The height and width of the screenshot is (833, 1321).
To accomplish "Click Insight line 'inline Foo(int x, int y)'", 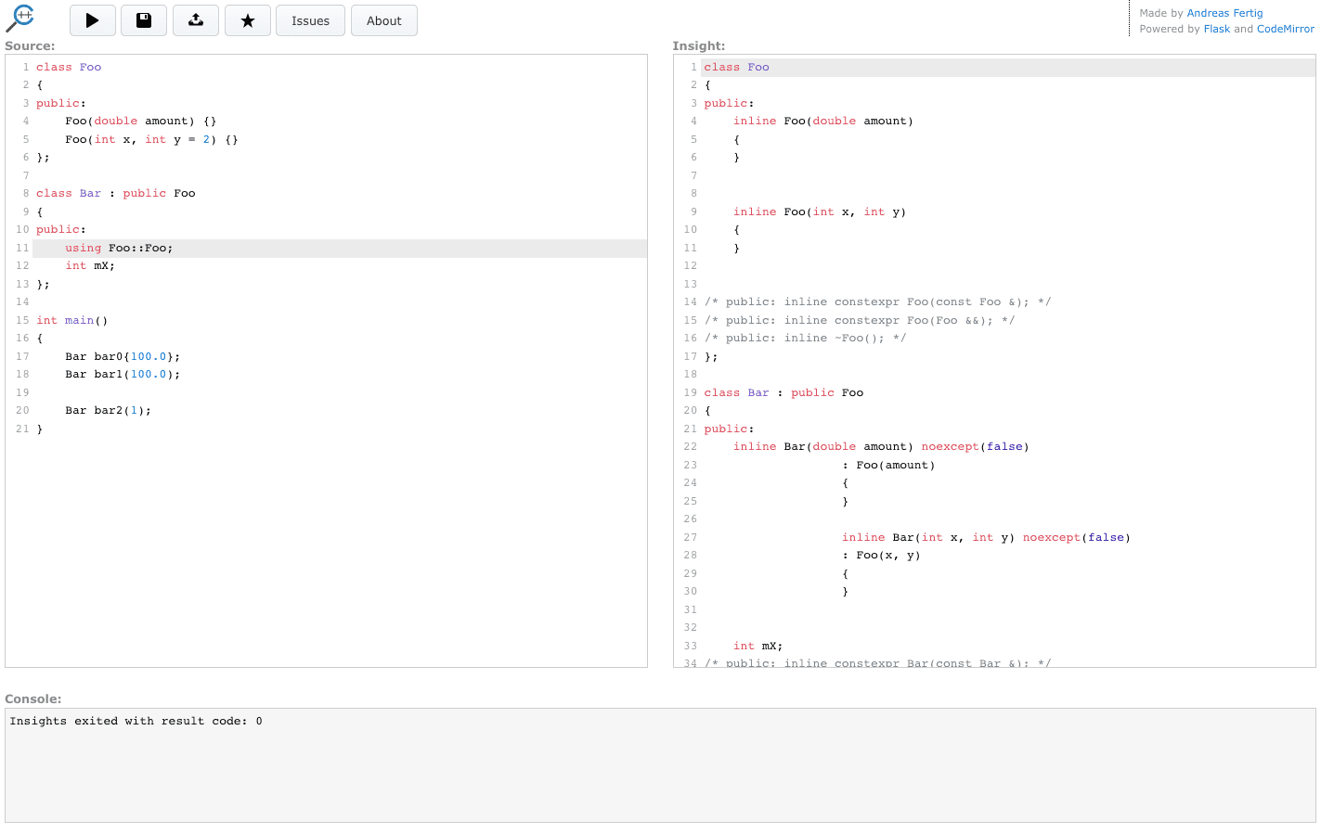I will pyautogui.click(x=820, y=211).
